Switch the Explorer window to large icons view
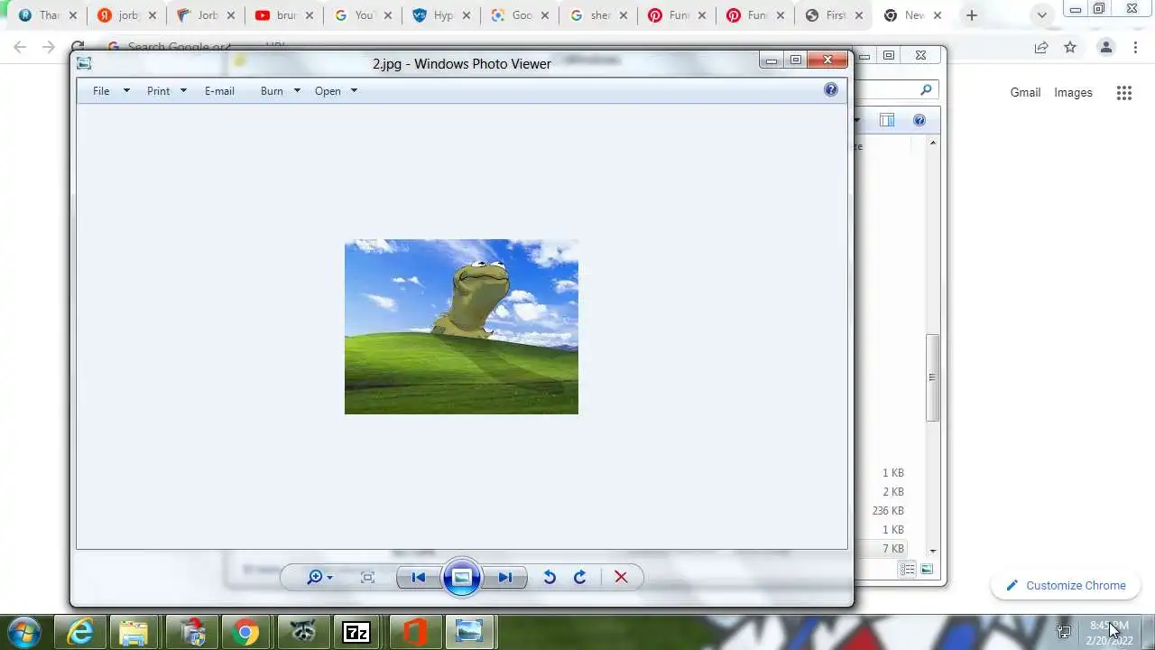The height and width of the screenshot is (650, 1155). 927,569
